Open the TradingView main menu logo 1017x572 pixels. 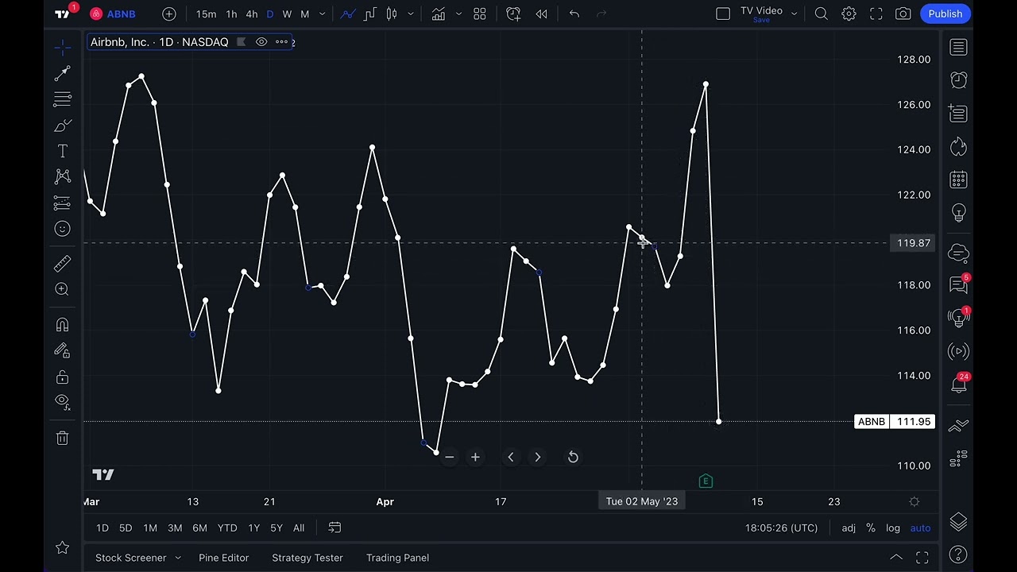coord(63,14)
